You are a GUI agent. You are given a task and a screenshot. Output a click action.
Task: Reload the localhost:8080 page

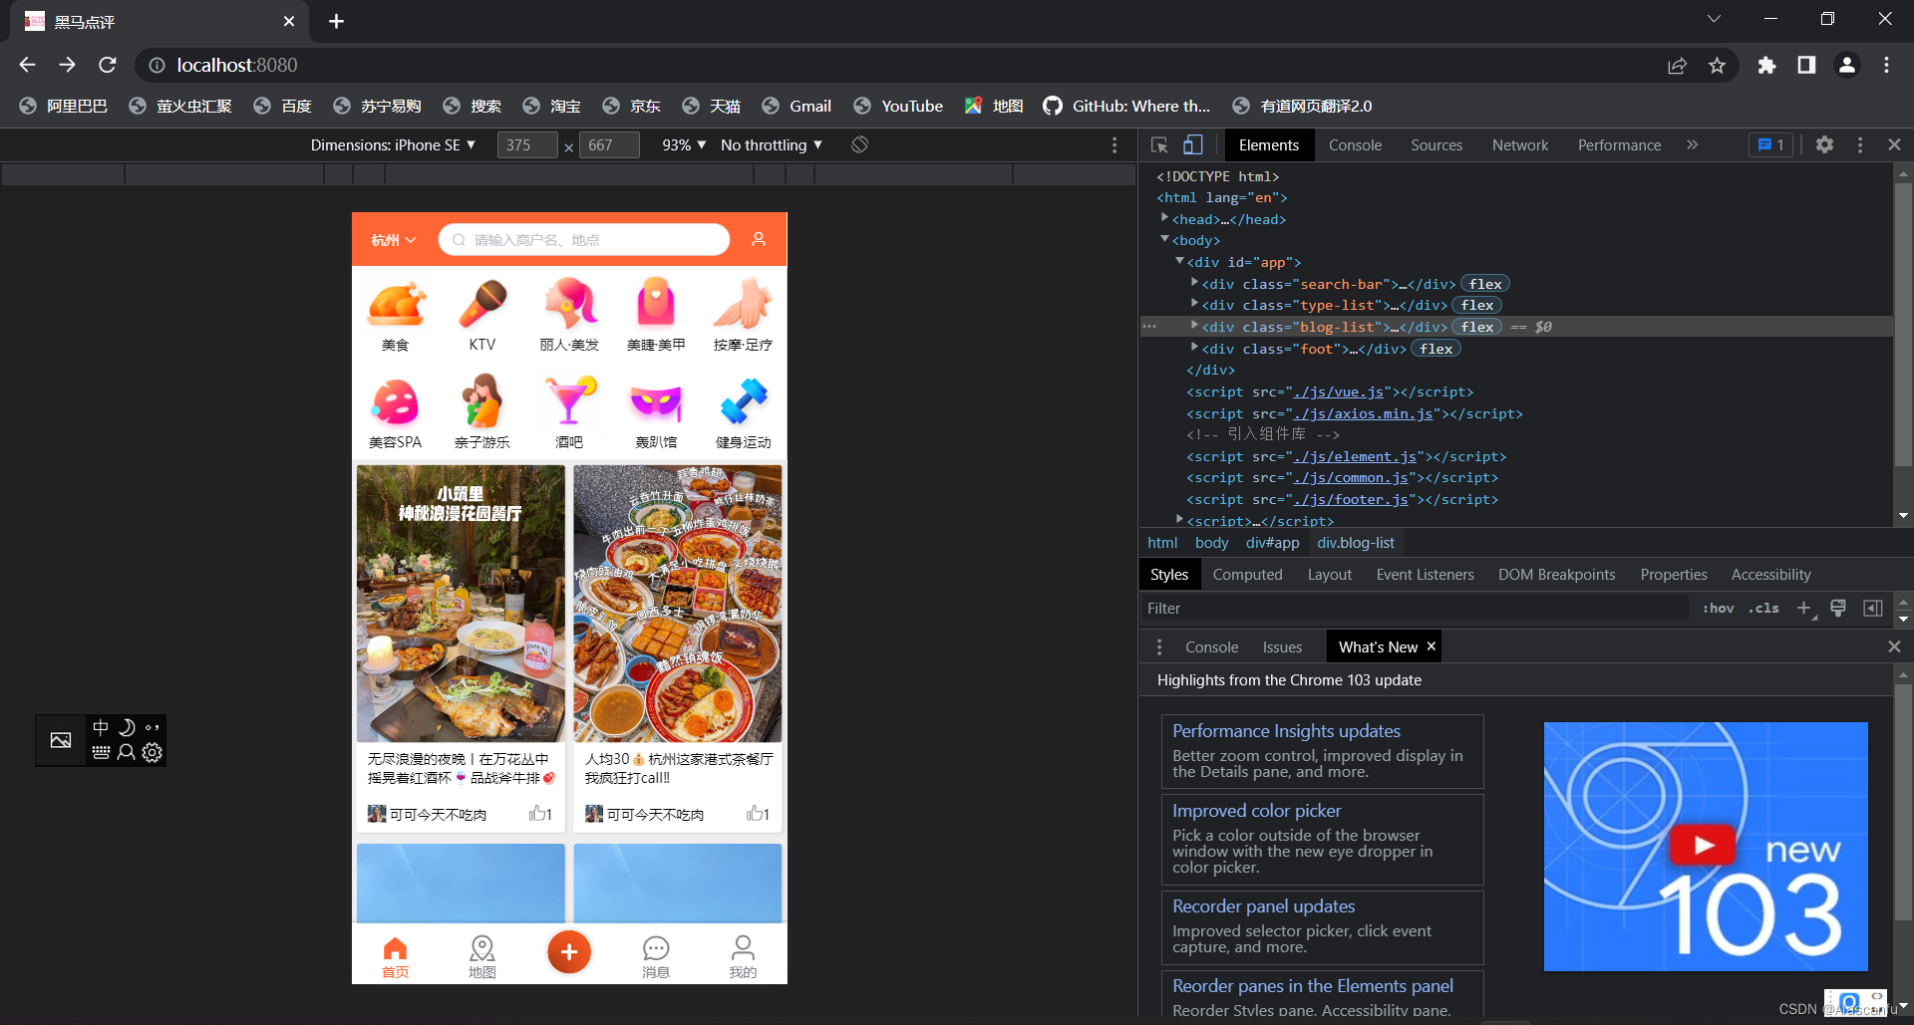pyautogui.click(x=108, y=65)
